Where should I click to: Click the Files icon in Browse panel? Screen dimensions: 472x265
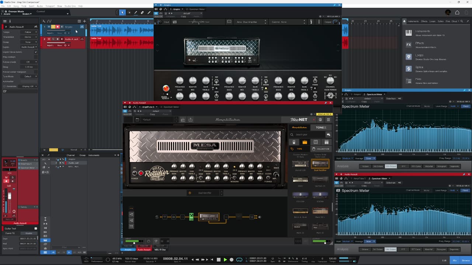click(409, 81)
